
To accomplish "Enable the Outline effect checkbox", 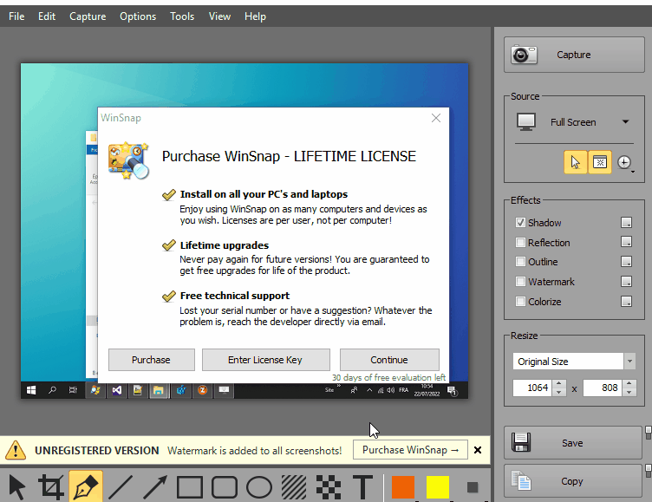I will pyautogui.click(x=520, y=262).
